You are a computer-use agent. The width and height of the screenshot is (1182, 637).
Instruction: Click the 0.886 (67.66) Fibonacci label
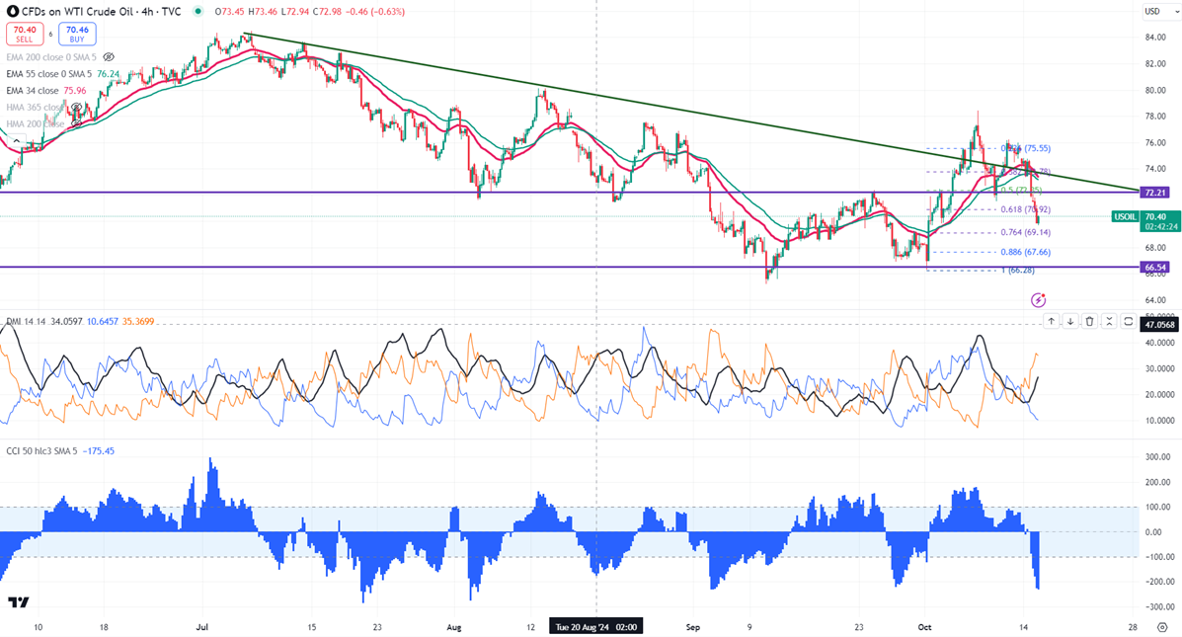[x=1025, y=252]
